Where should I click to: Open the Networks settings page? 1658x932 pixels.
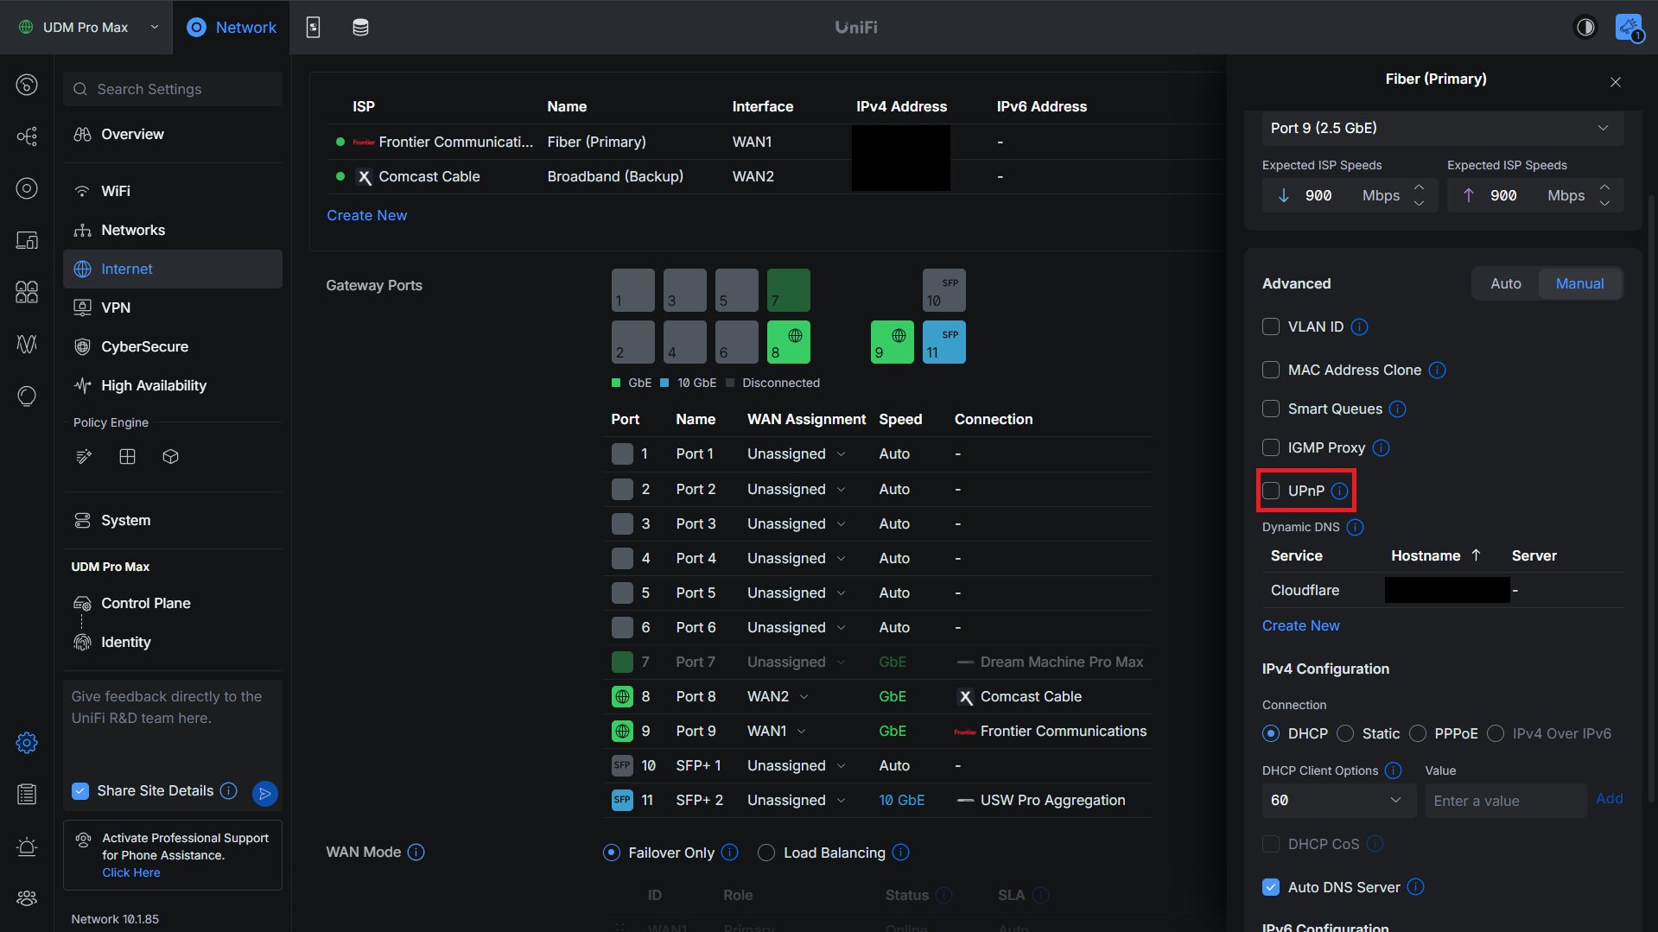173,230
